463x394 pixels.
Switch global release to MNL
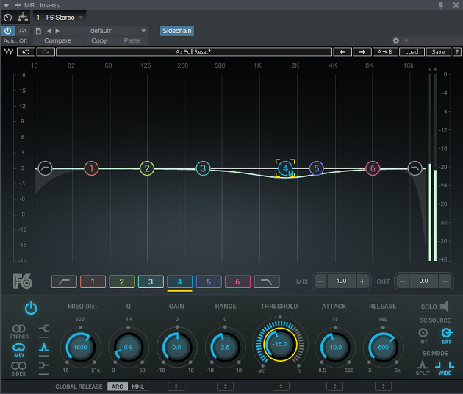coord(138,387)
